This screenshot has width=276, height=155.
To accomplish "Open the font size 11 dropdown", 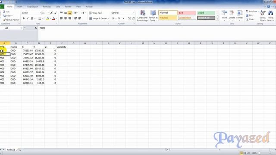I will (48, 13).
